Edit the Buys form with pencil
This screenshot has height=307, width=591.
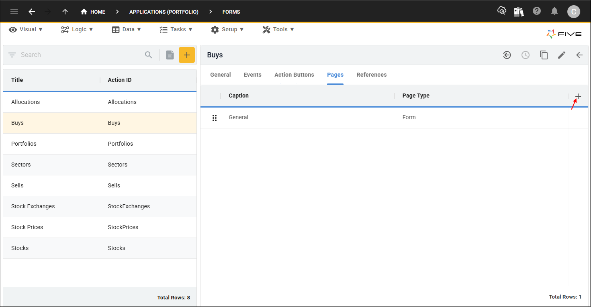[562, 55]
